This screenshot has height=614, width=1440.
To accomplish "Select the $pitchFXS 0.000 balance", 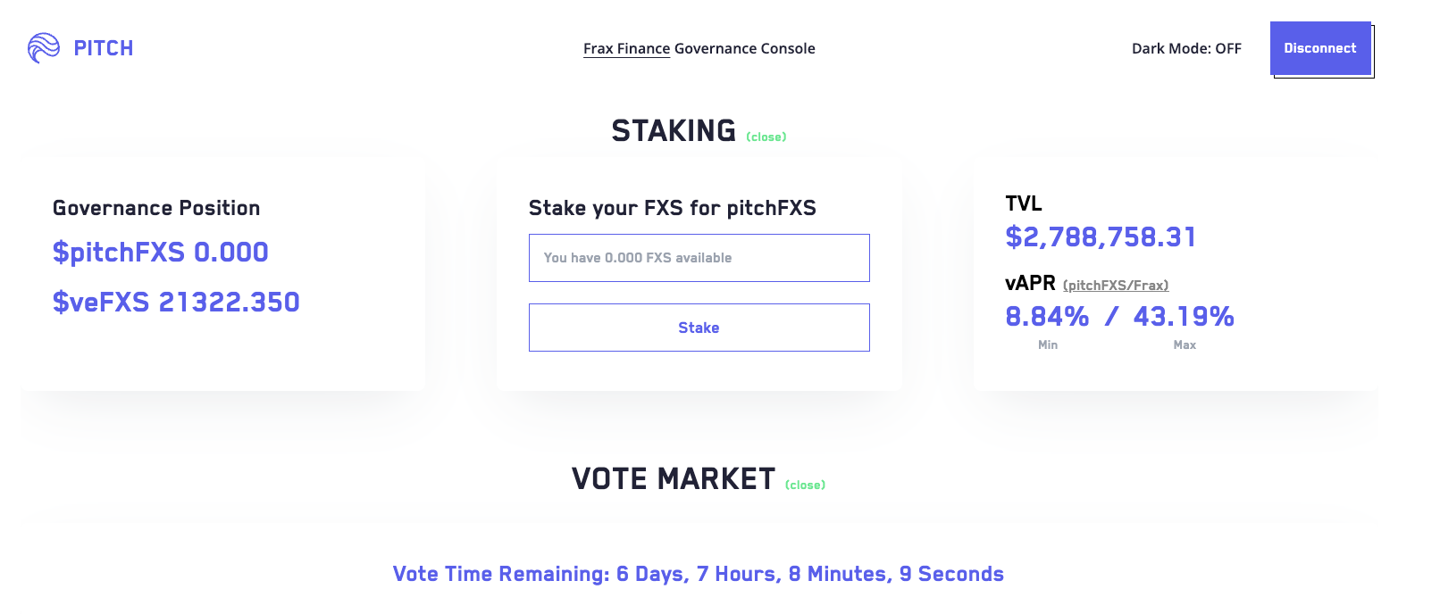I will click(x=161, y=253).
